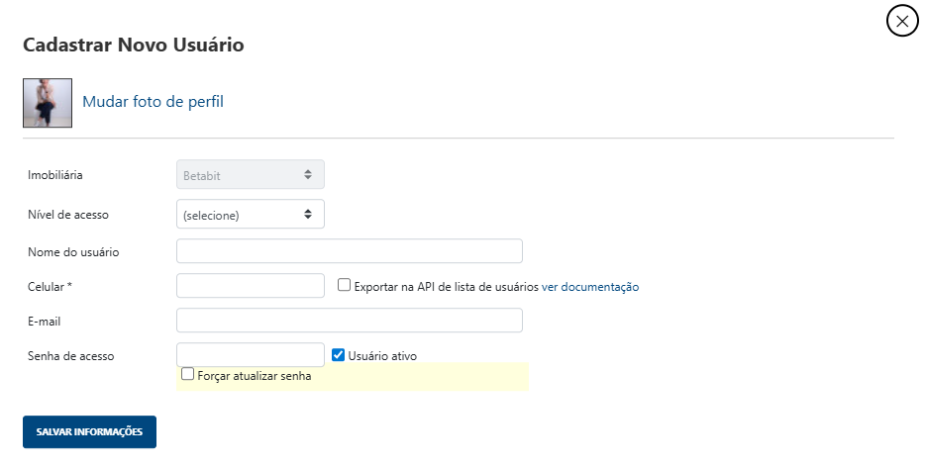Click the Cadastrar Novo Usuário heading

(x=133, y=45)
